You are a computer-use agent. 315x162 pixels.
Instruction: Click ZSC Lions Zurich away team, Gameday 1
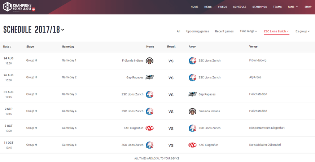[210, 60]
